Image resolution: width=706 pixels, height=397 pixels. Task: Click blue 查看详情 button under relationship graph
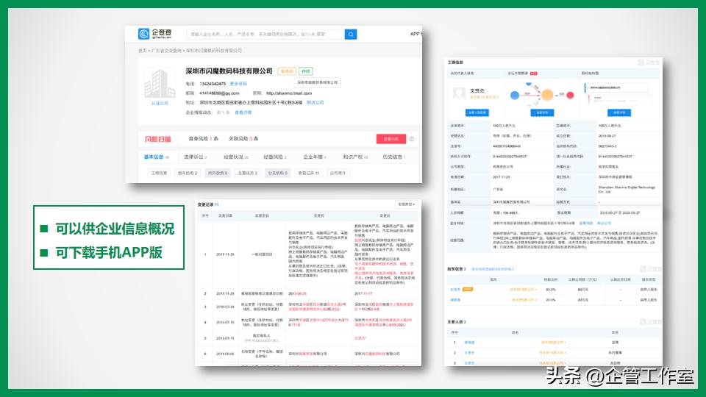(x=542, y=112)
